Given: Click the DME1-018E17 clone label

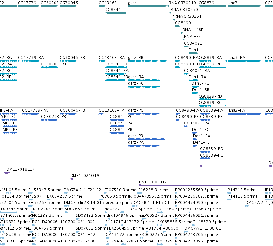Looking at the screenshot, I should coord(21,169).
